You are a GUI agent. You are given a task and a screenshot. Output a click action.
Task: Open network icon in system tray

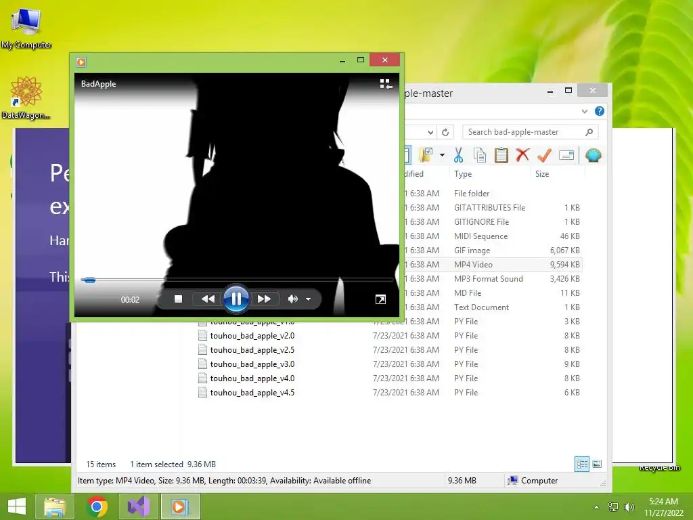(613, 507)
